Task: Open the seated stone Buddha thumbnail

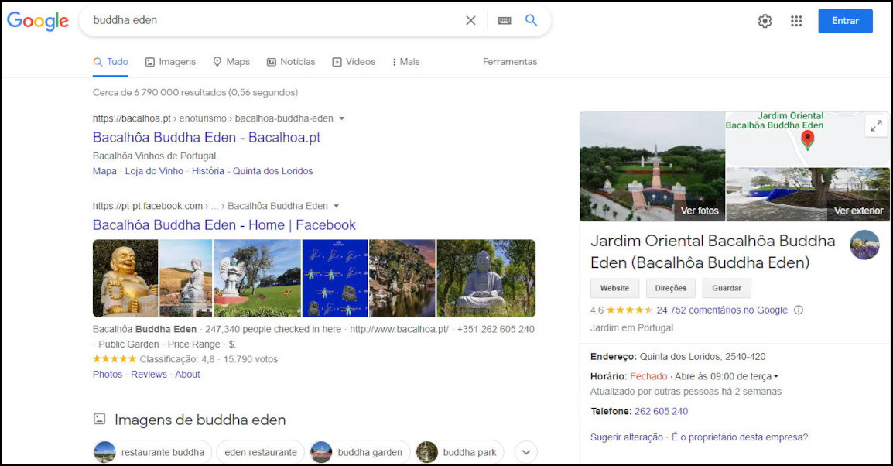Action: (487, 279)
